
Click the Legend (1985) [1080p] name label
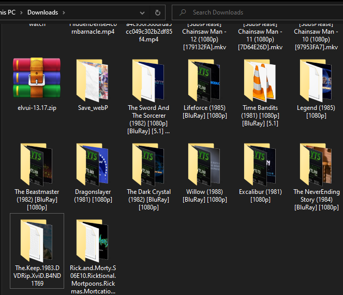tap(316, 112)
